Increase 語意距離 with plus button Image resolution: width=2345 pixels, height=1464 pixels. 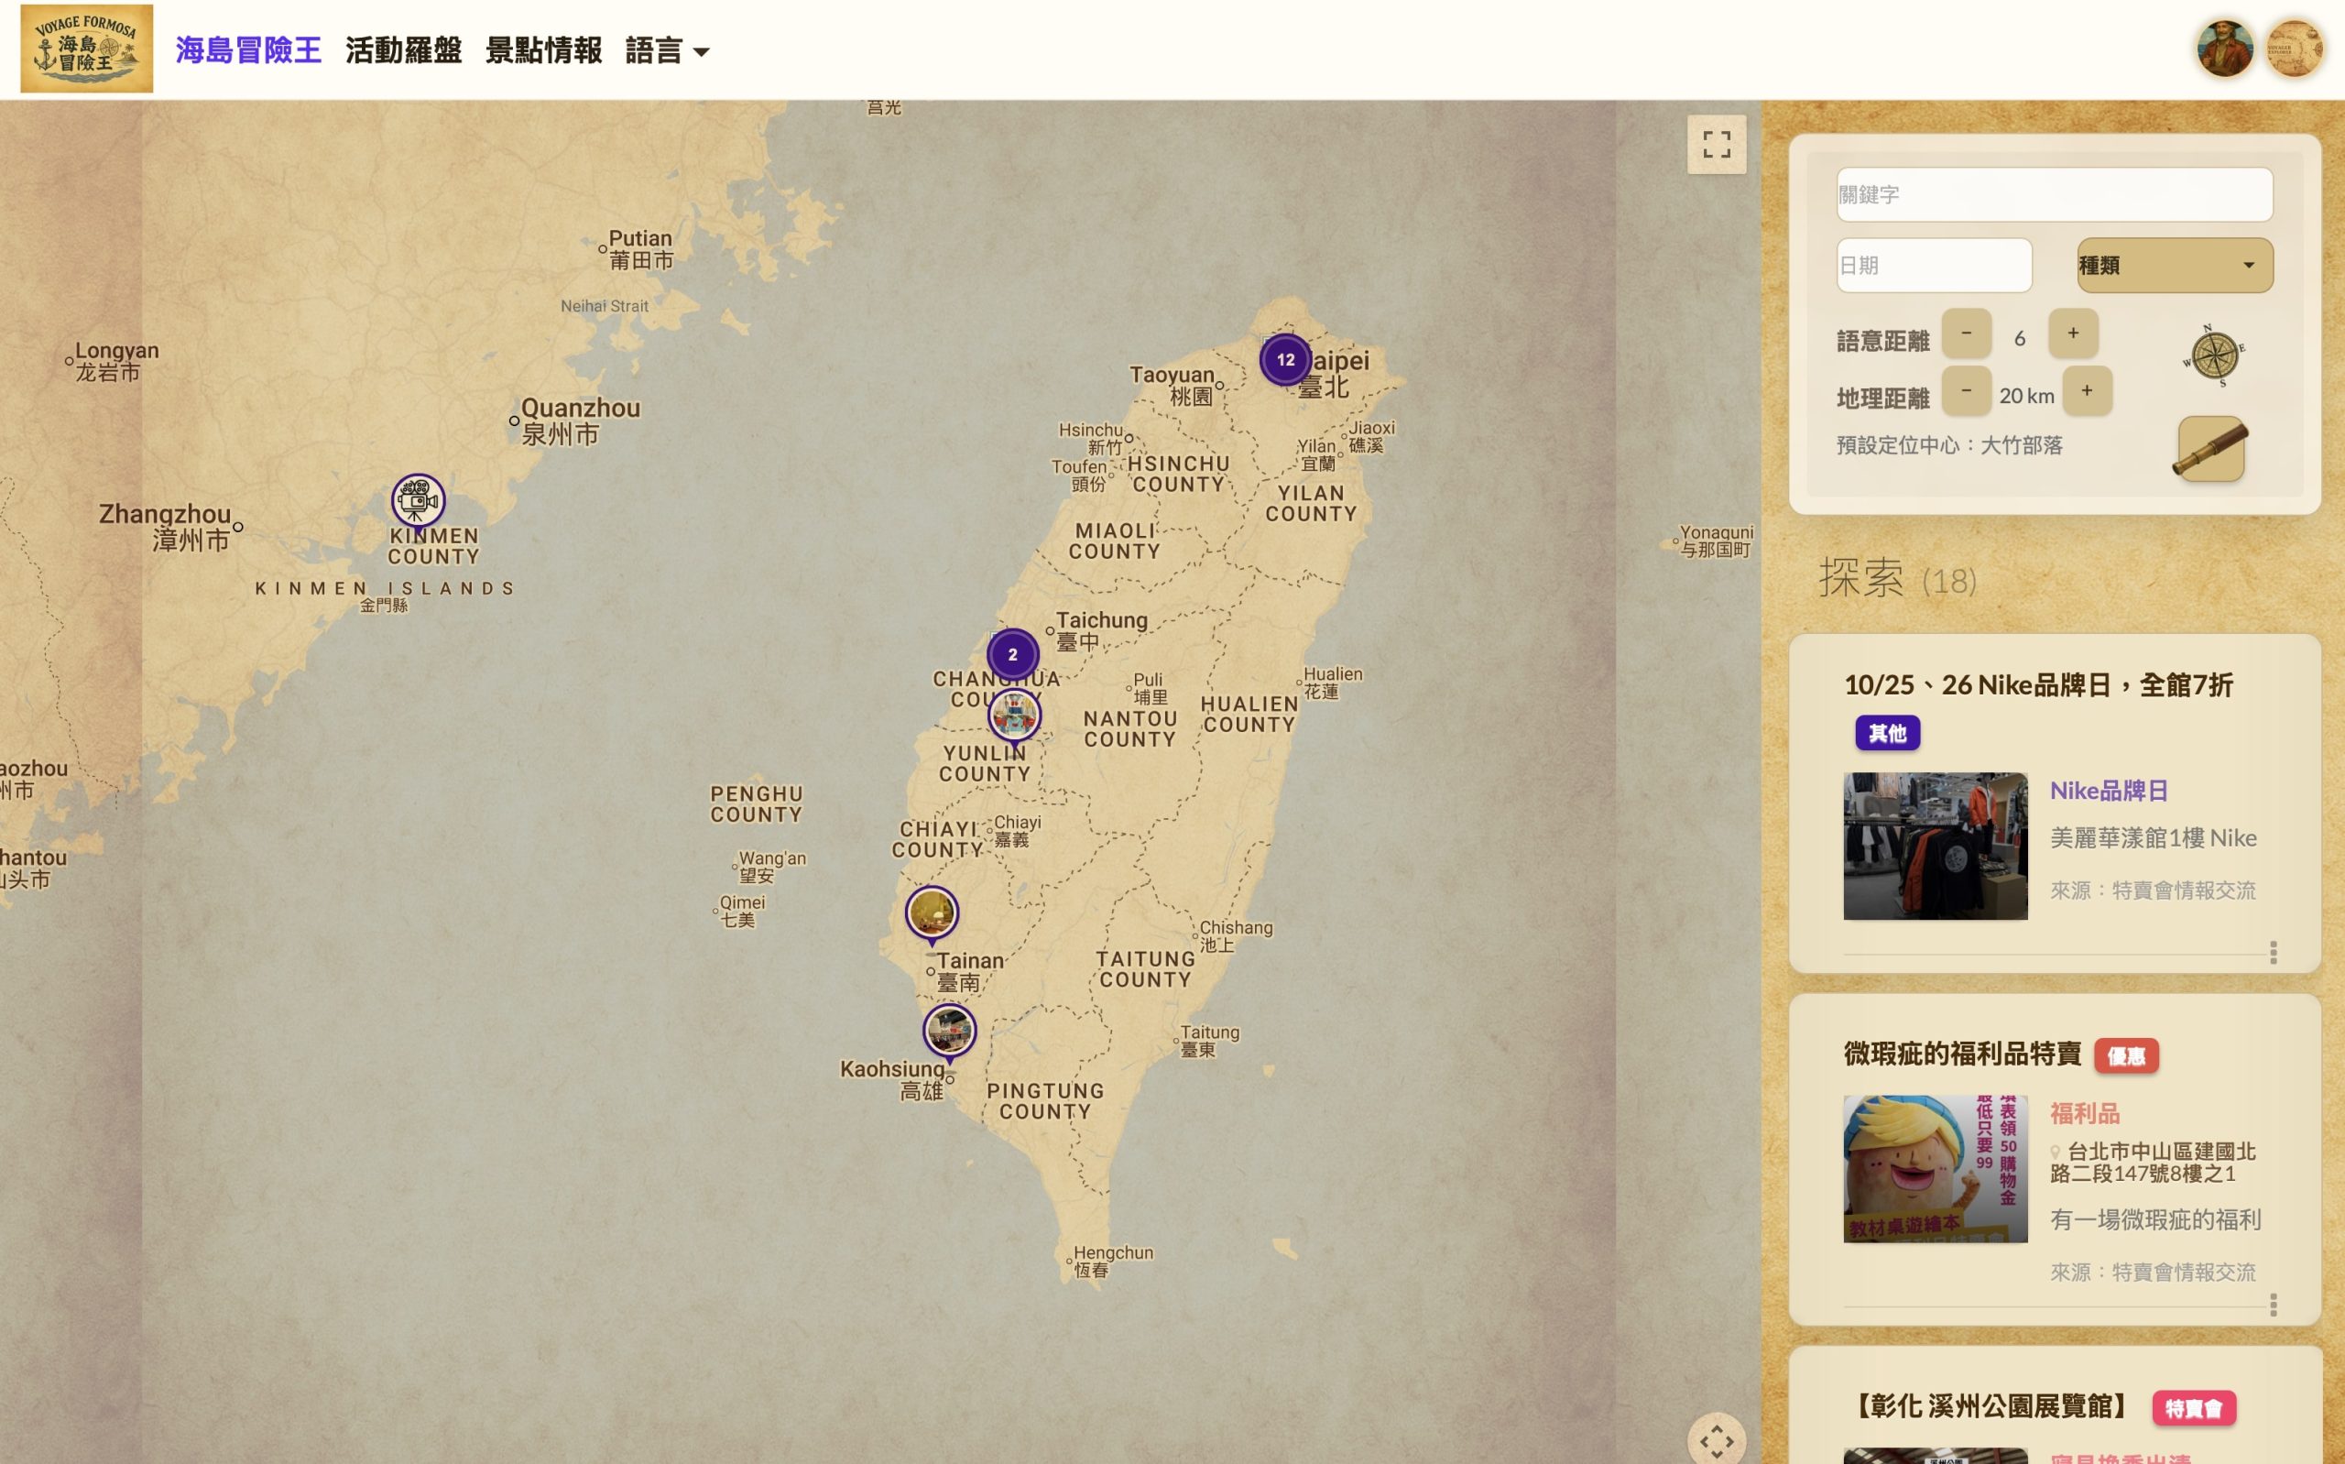2073,333
